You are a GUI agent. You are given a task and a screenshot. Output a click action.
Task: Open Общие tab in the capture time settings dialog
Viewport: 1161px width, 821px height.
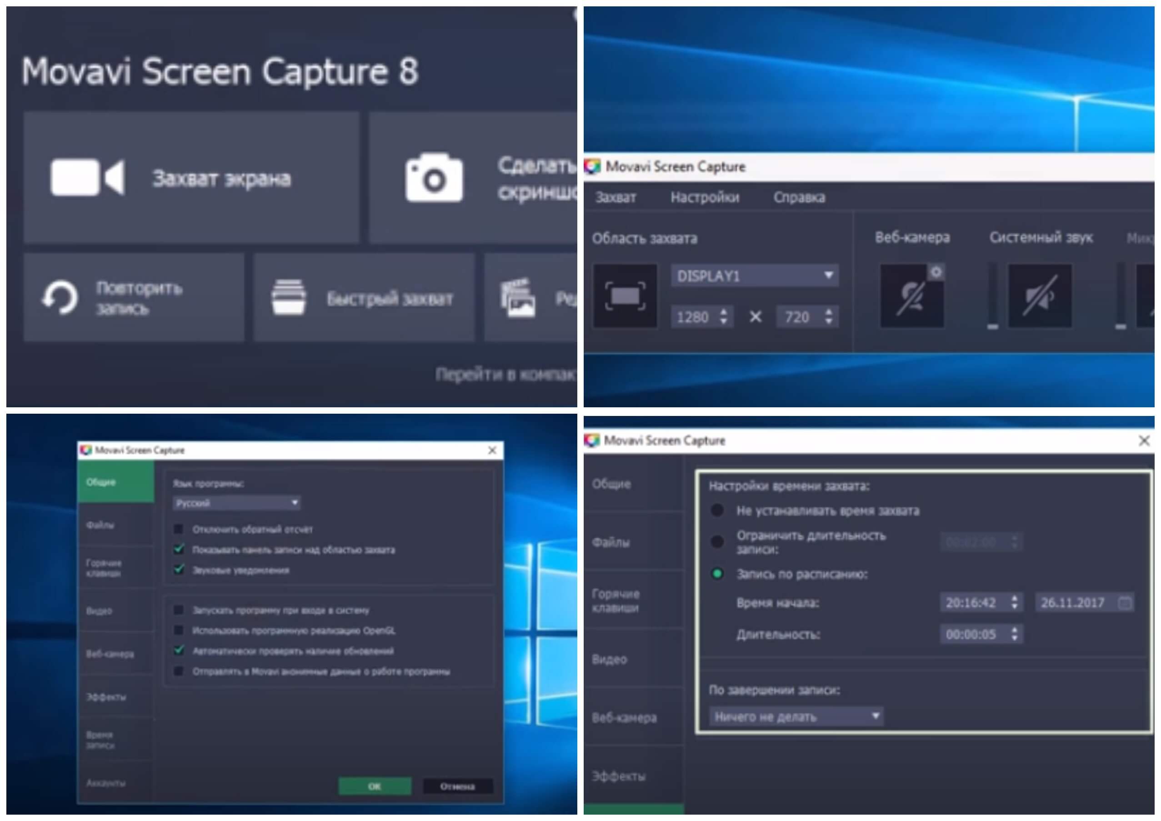point(633,484)
